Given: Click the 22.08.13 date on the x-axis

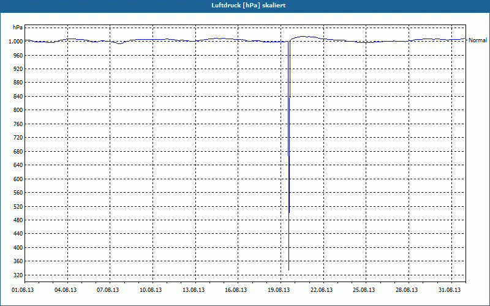Looking at the screenshot, I should click(x=322, y=290).
